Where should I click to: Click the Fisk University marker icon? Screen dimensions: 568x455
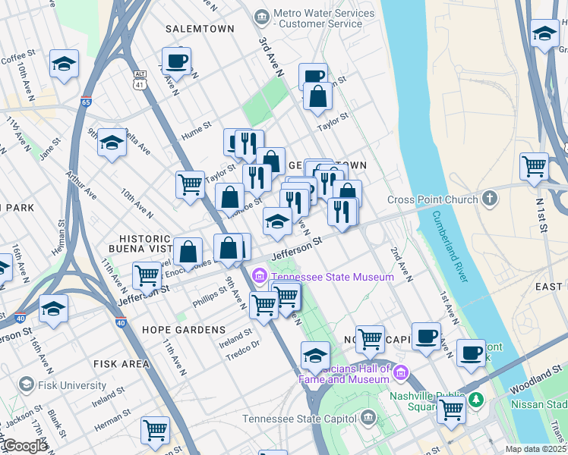pyautogui.click(x=27, y=384)
